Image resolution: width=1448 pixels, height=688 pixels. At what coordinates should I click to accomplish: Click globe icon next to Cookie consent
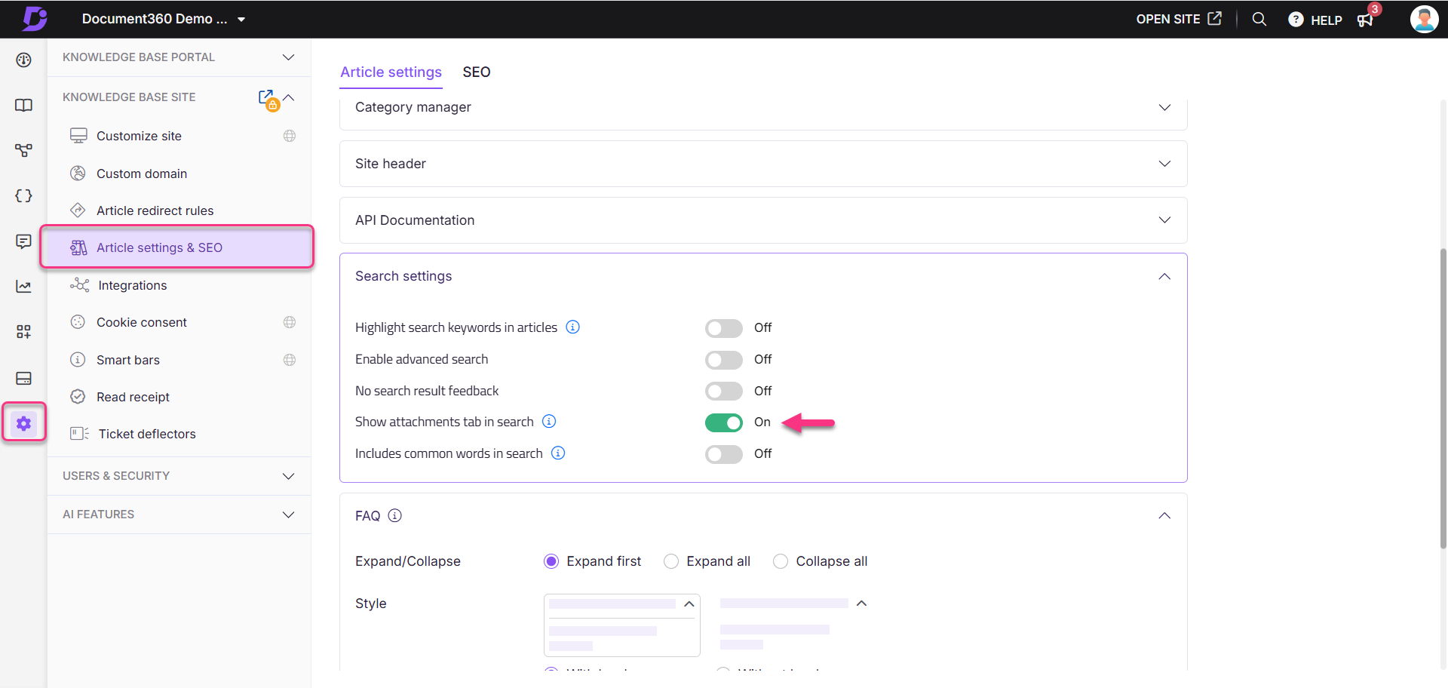[290, 322]
